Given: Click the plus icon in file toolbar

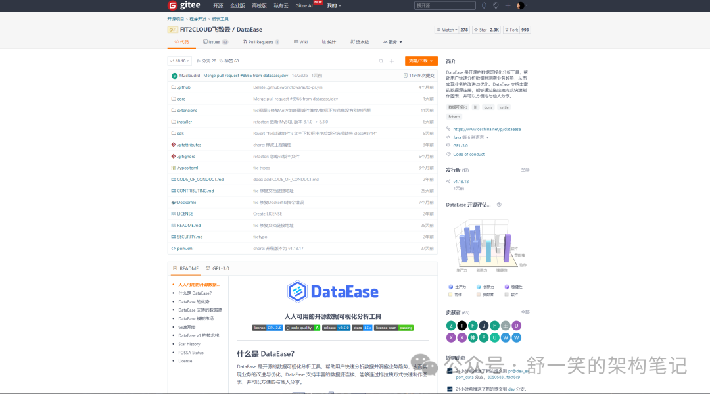Looking at the screenshot, I should [392, 61].
